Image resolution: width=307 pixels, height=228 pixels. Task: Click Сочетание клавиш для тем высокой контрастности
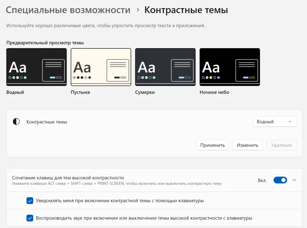tap(68, 178)
